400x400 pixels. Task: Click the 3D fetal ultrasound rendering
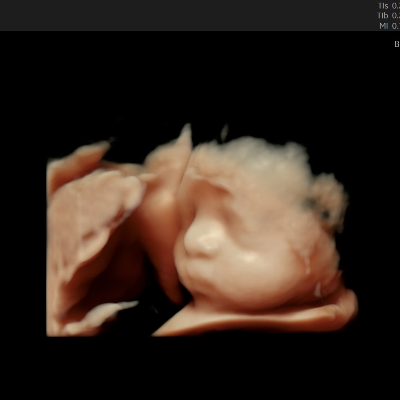point(202,230)
